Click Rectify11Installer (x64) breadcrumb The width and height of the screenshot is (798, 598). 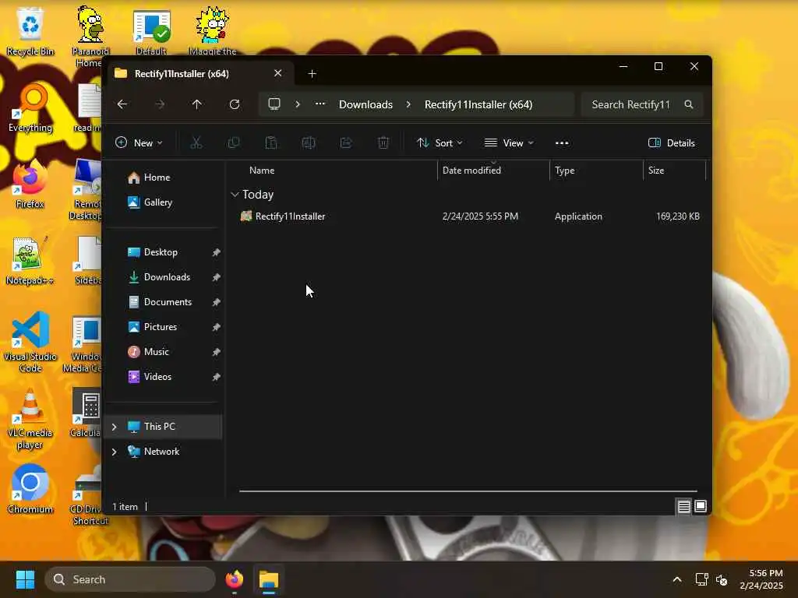478,104
